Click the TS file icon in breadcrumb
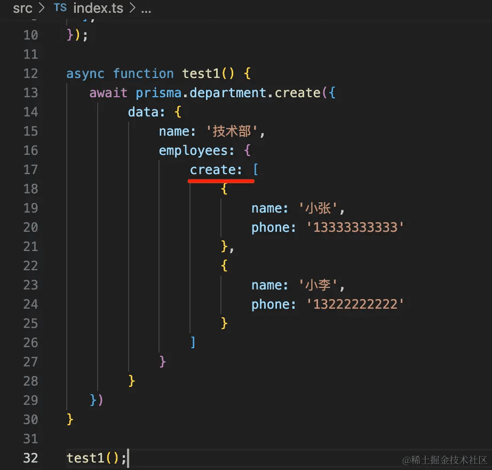This screenshot has height=470, width=492. pos(60,8)
